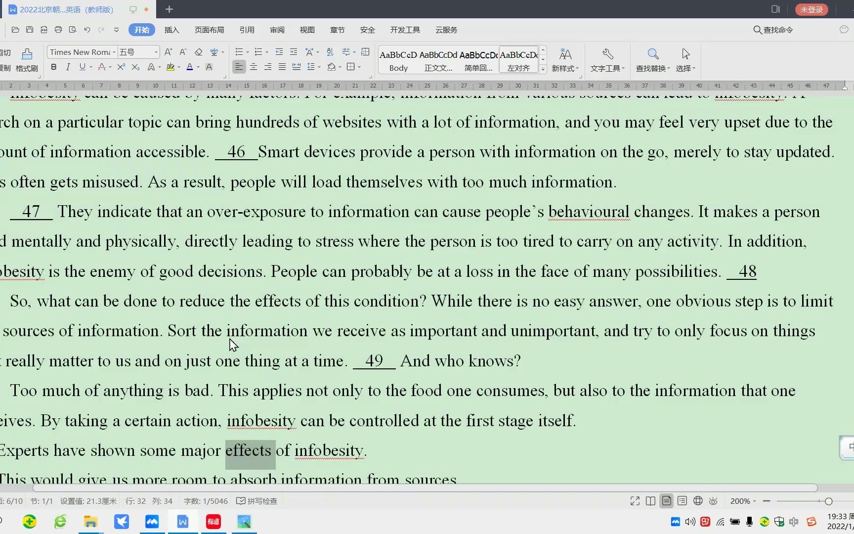Open the 选择 selection menu
The width and height of the screenshot is (854, 534).
click(685, 60)
